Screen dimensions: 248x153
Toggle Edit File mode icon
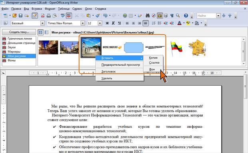[35, 16]
